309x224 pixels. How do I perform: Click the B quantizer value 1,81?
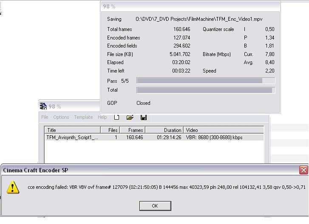270,46
